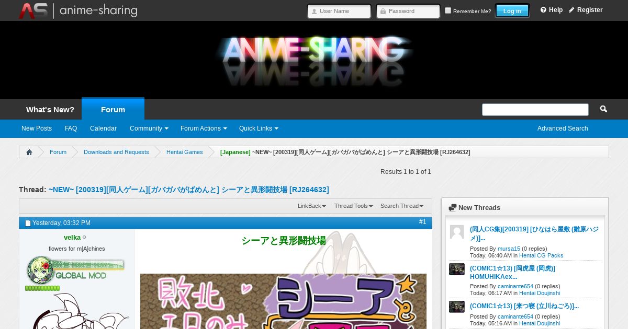The width and height of the screenshot is (628, 329).
Task: Click the ANIME-SHARING banner logo
Action: coord(314,60)
